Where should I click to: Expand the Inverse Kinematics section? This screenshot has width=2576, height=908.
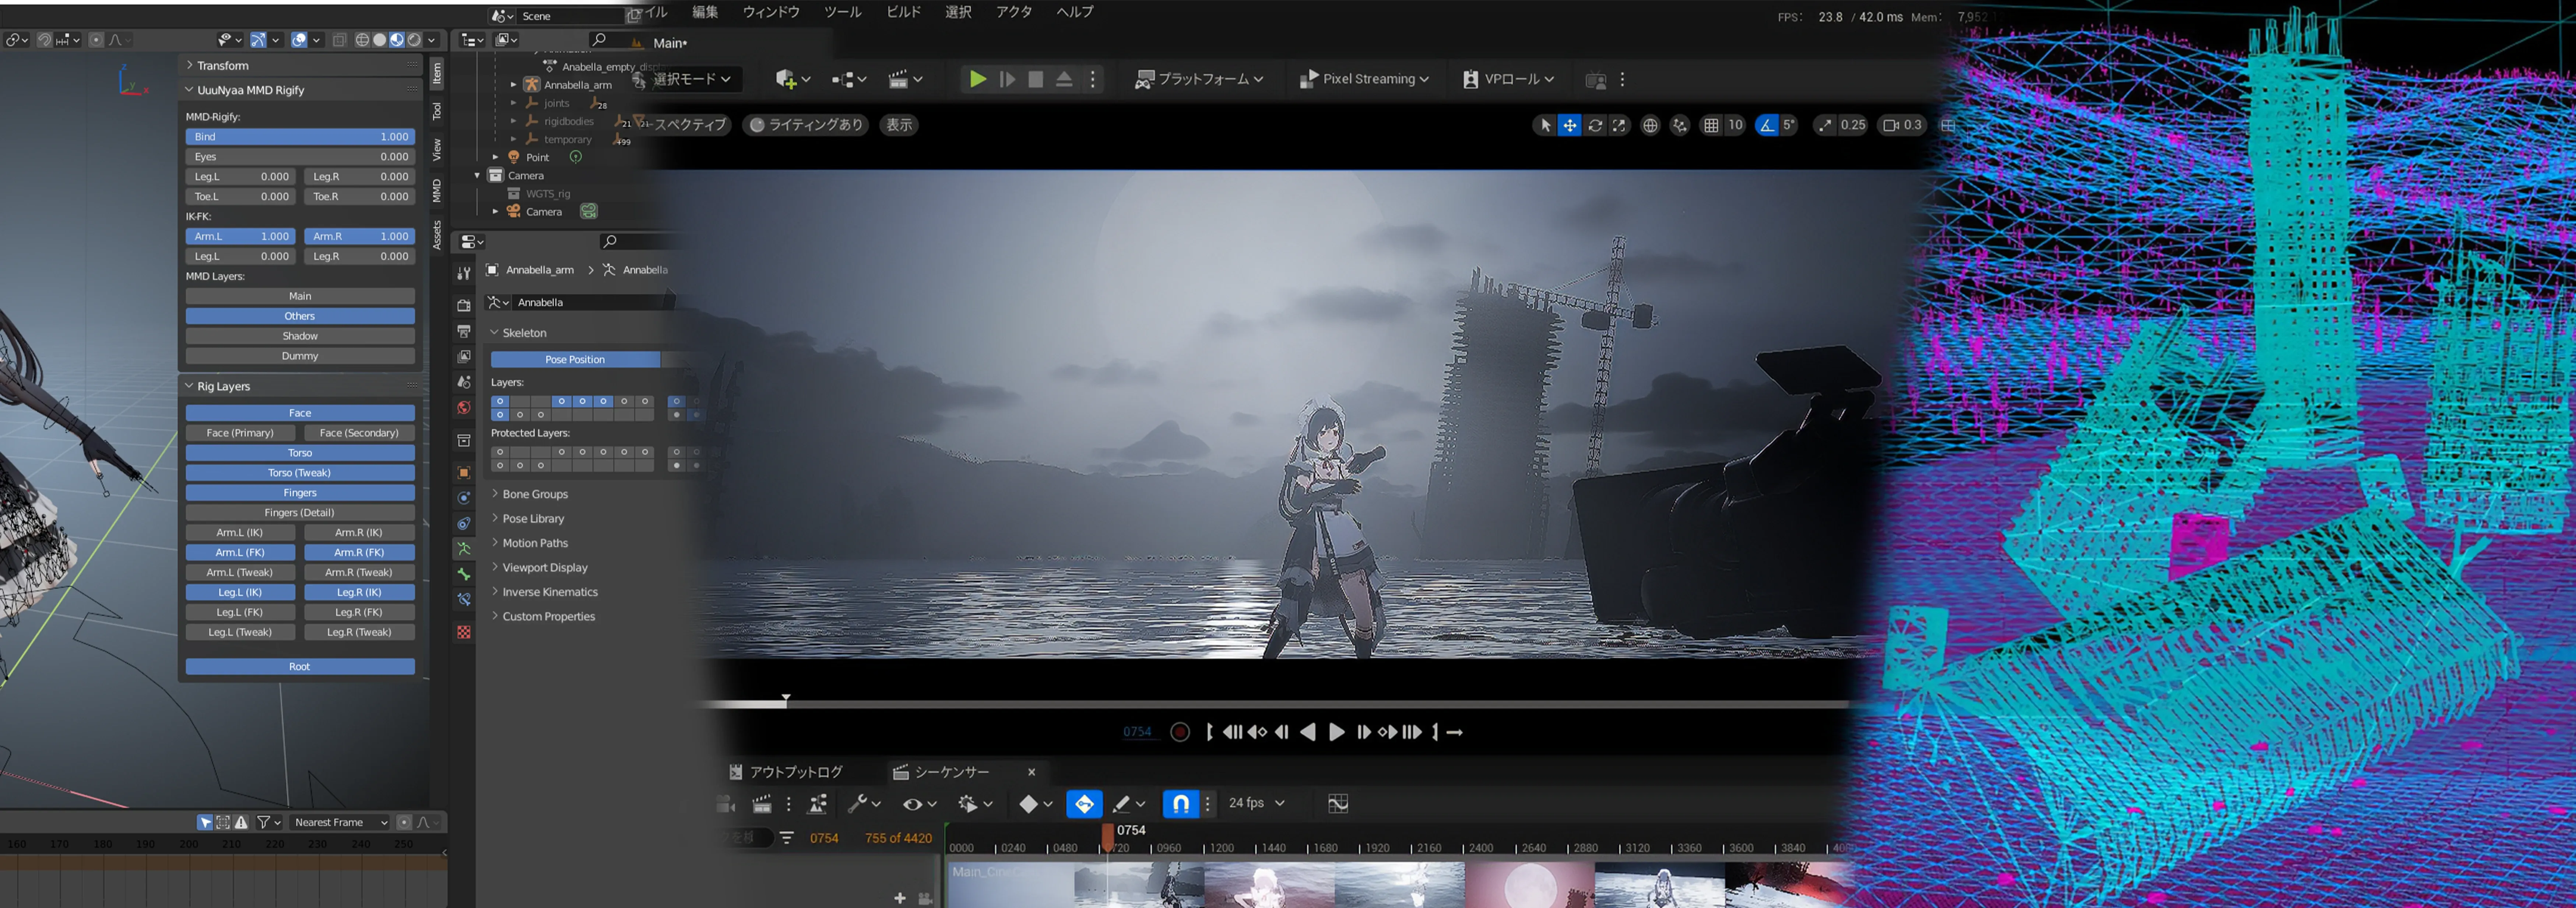(549, 592)
